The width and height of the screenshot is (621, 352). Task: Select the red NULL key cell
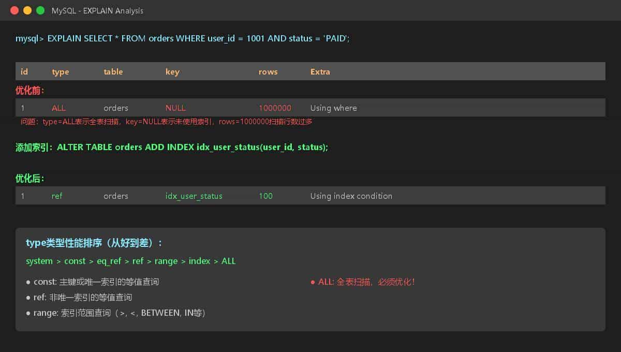[175, 108]
